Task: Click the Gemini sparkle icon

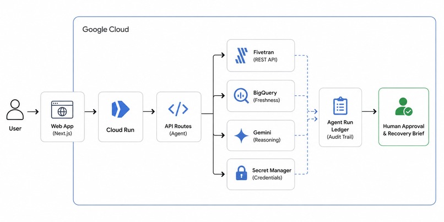Action: (241, 136)
